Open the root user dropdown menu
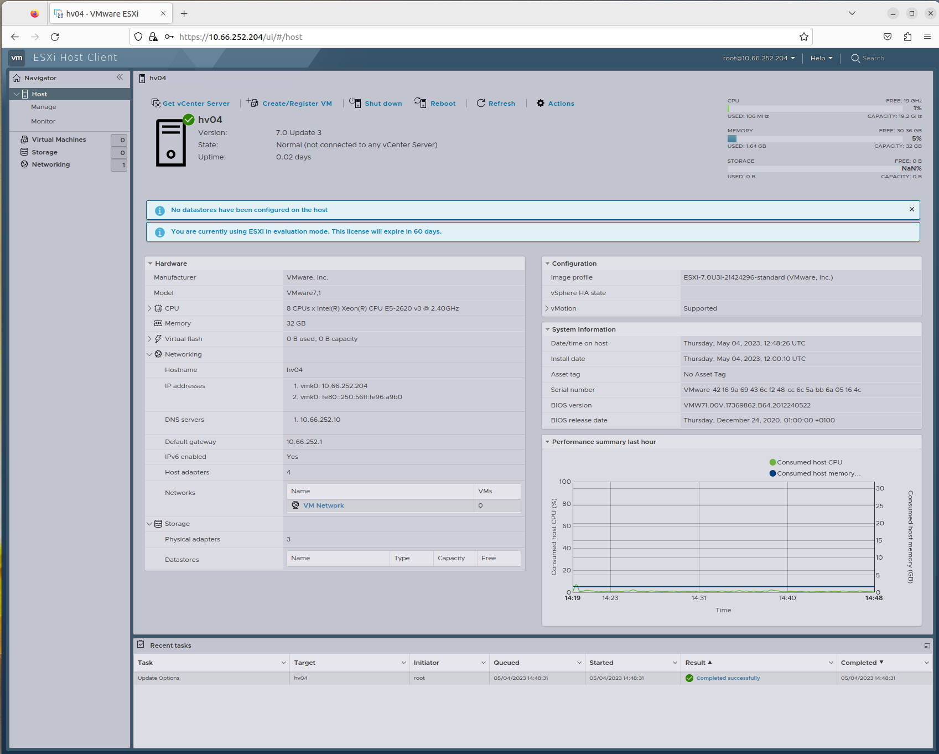 759,58
